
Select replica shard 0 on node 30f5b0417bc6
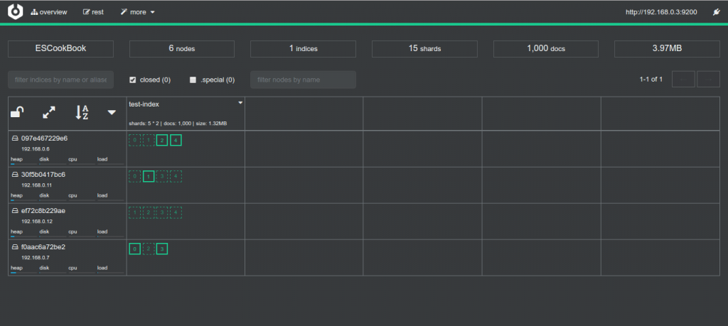click(134, 176)
